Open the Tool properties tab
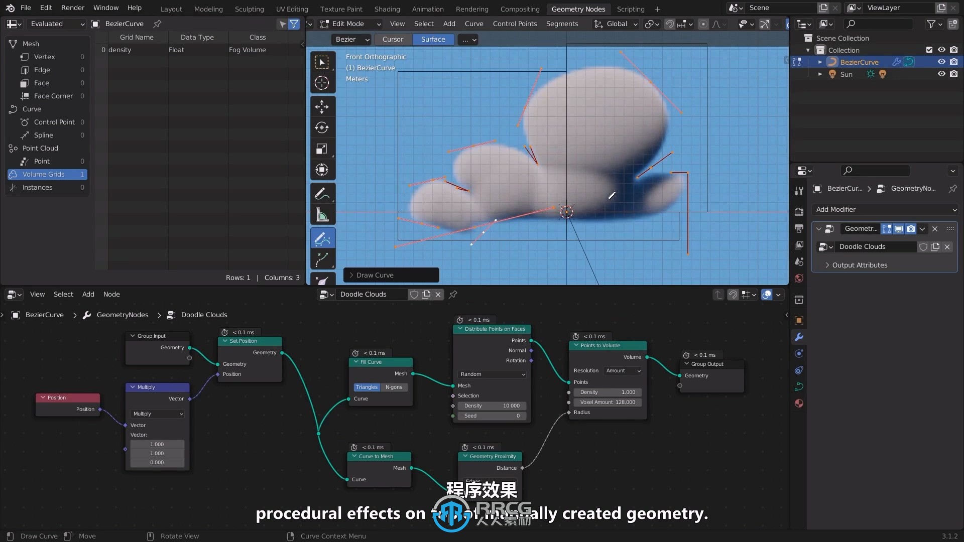 799,191
